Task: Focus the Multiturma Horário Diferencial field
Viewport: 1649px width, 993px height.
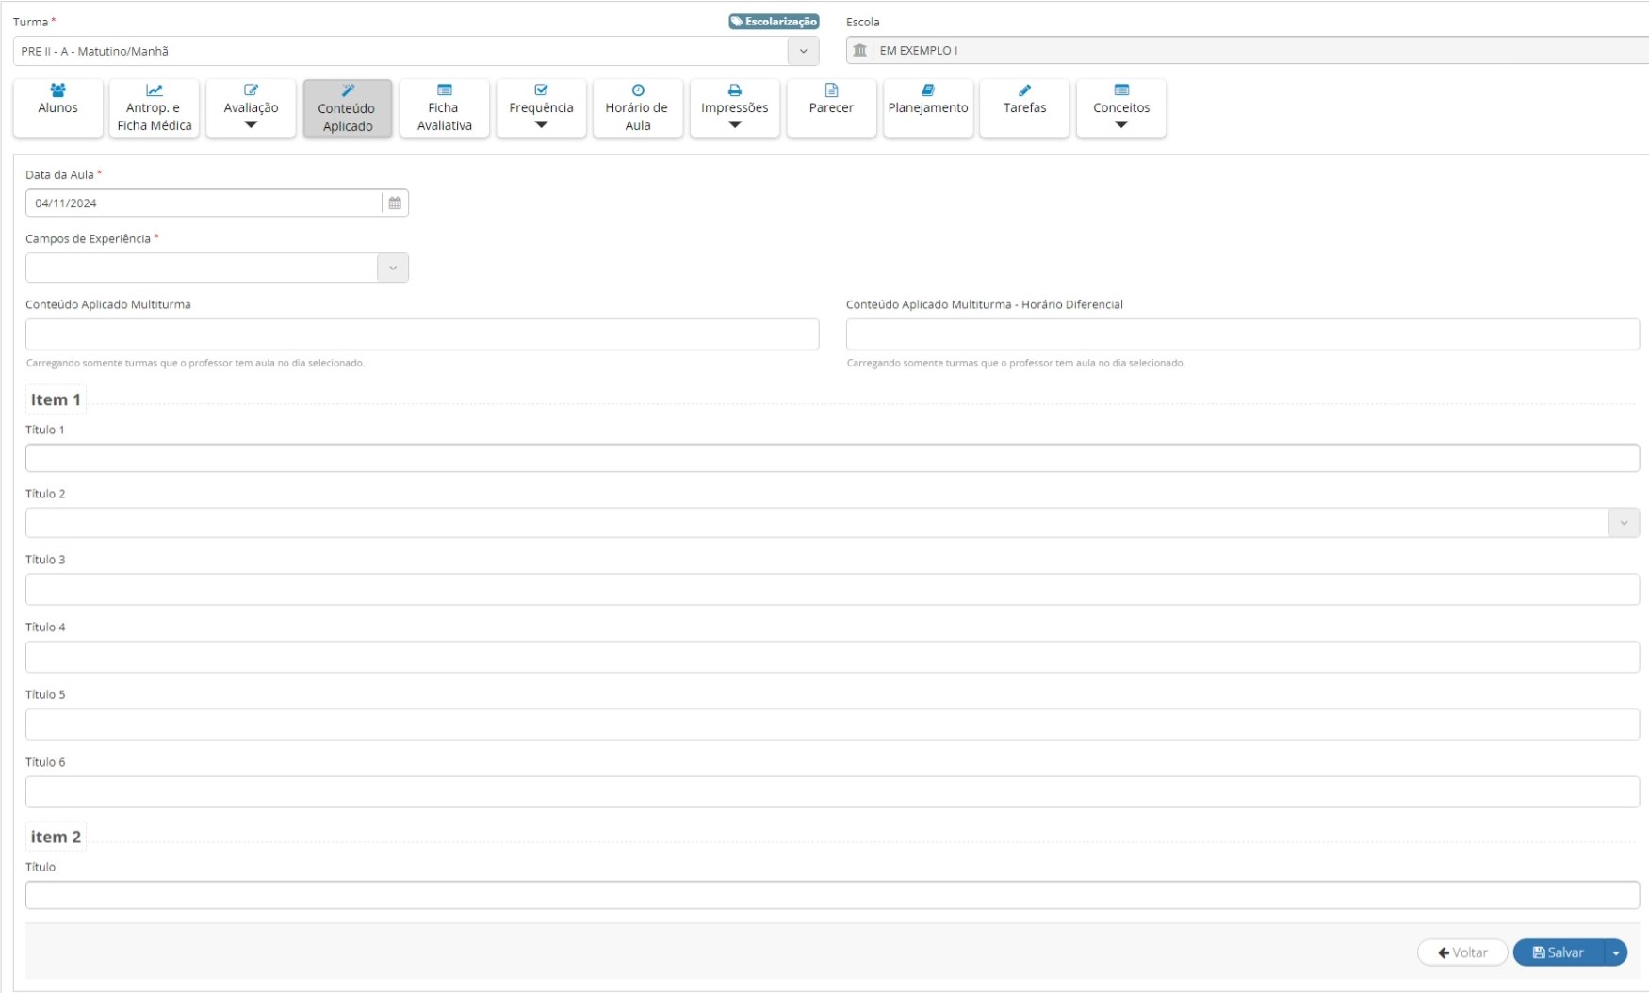Action: pyautogui.click(x=1243, y=334)
